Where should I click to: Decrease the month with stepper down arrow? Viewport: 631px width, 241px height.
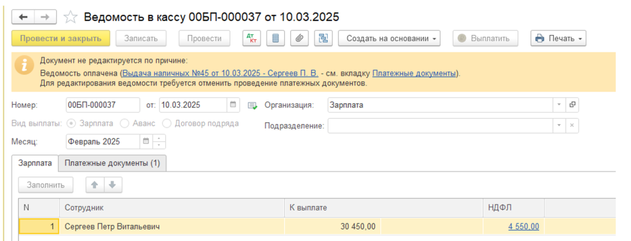coord(159,145)
